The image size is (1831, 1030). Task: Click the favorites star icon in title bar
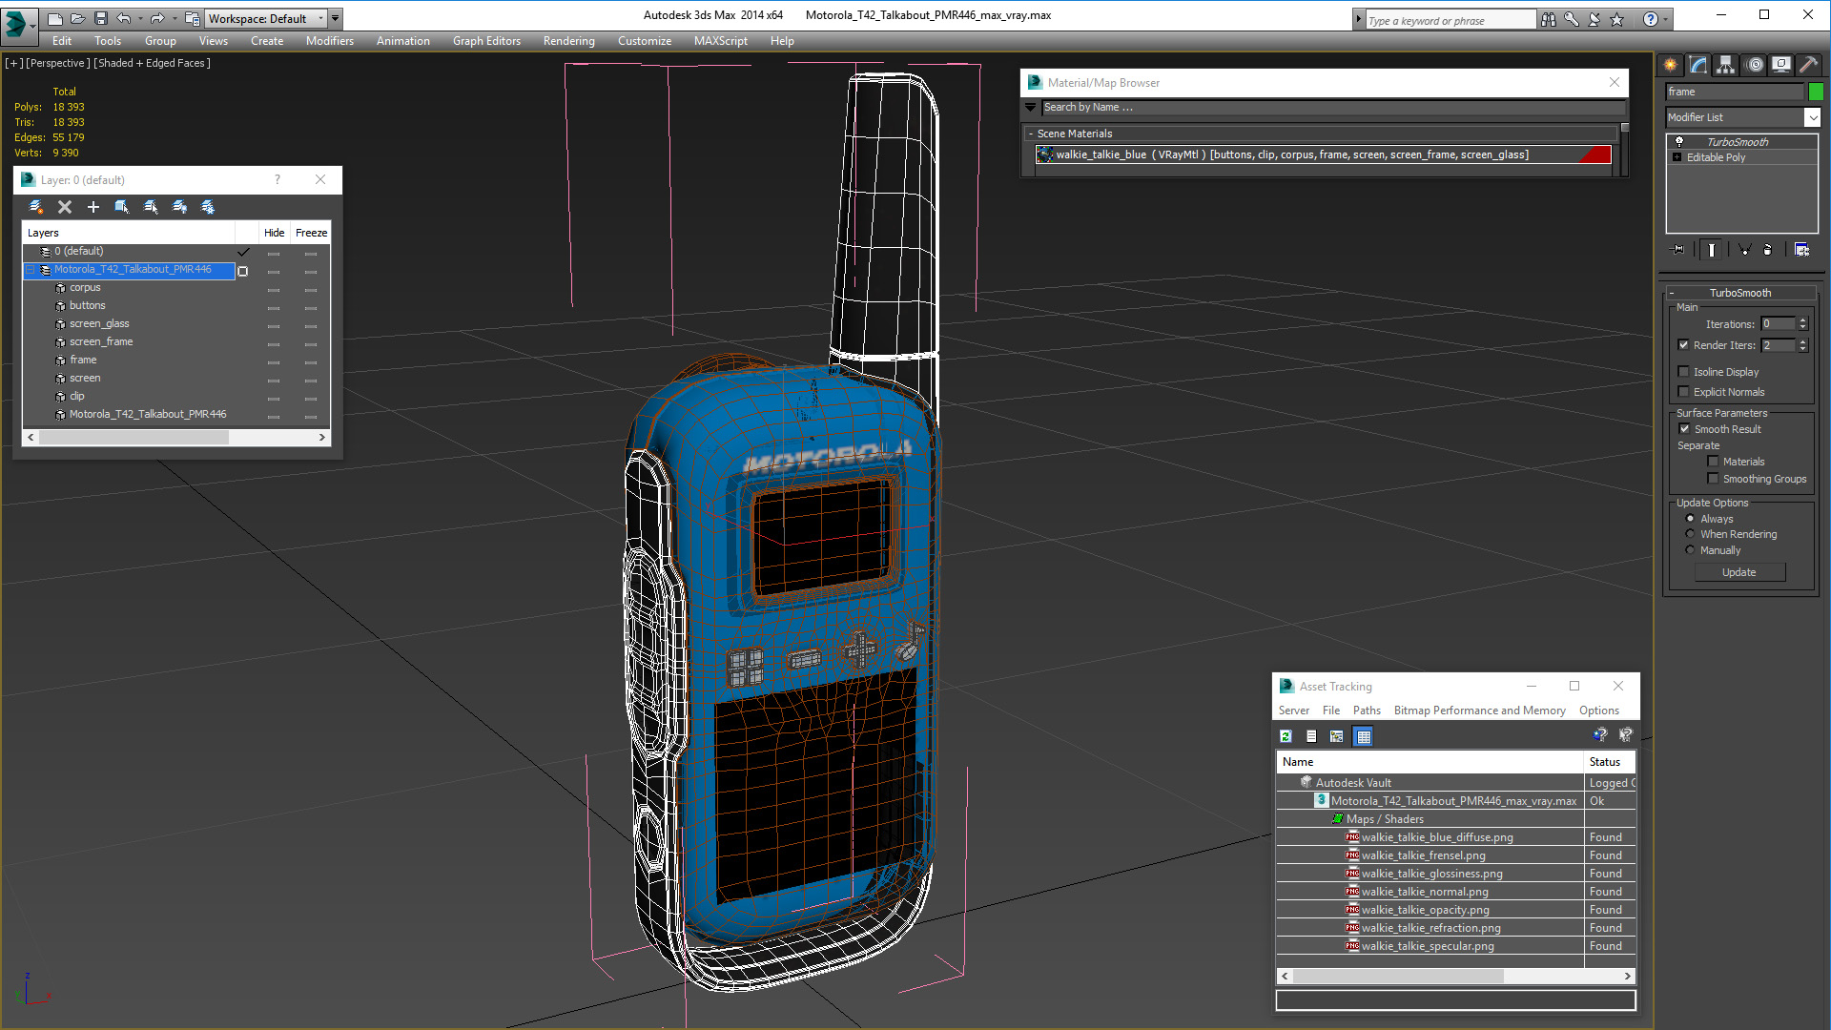pos(1617,19)
